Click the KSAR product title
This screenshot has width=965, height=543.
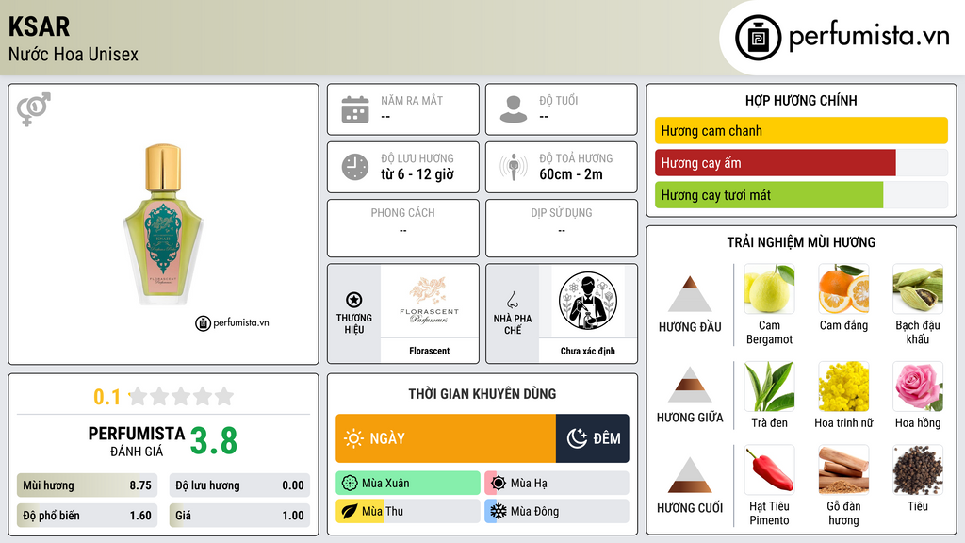pyautogui.click(x=39, y=26)
